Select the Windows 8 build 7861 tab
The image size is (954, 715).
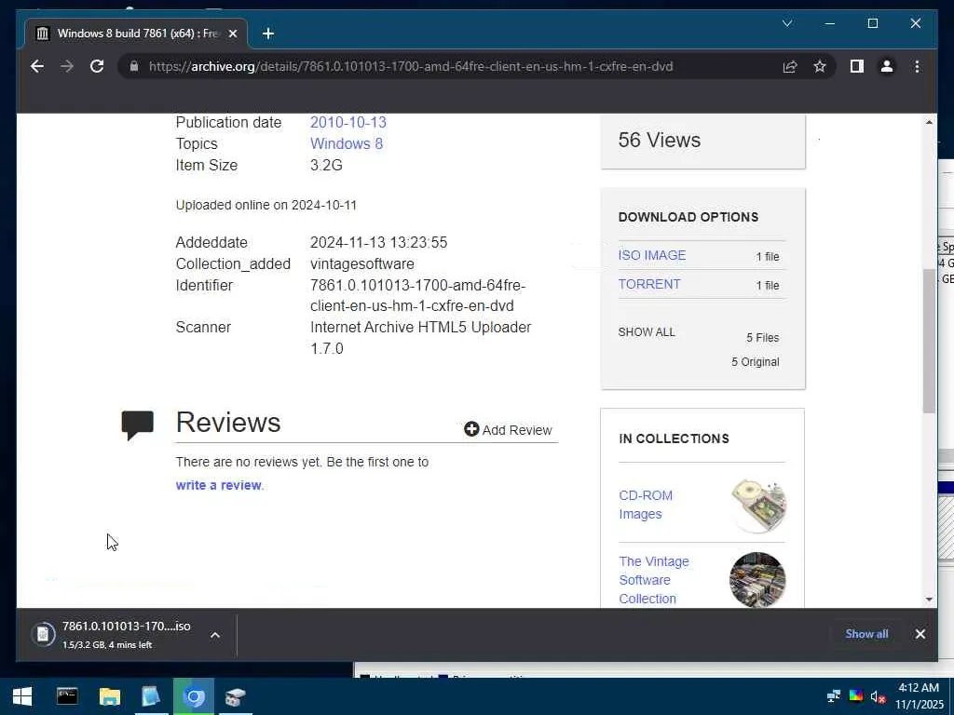pos(136,34)
